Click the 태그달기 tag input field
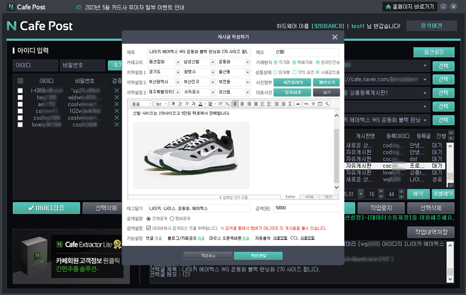This screenshot has height=295, width=466. [199, 208]
